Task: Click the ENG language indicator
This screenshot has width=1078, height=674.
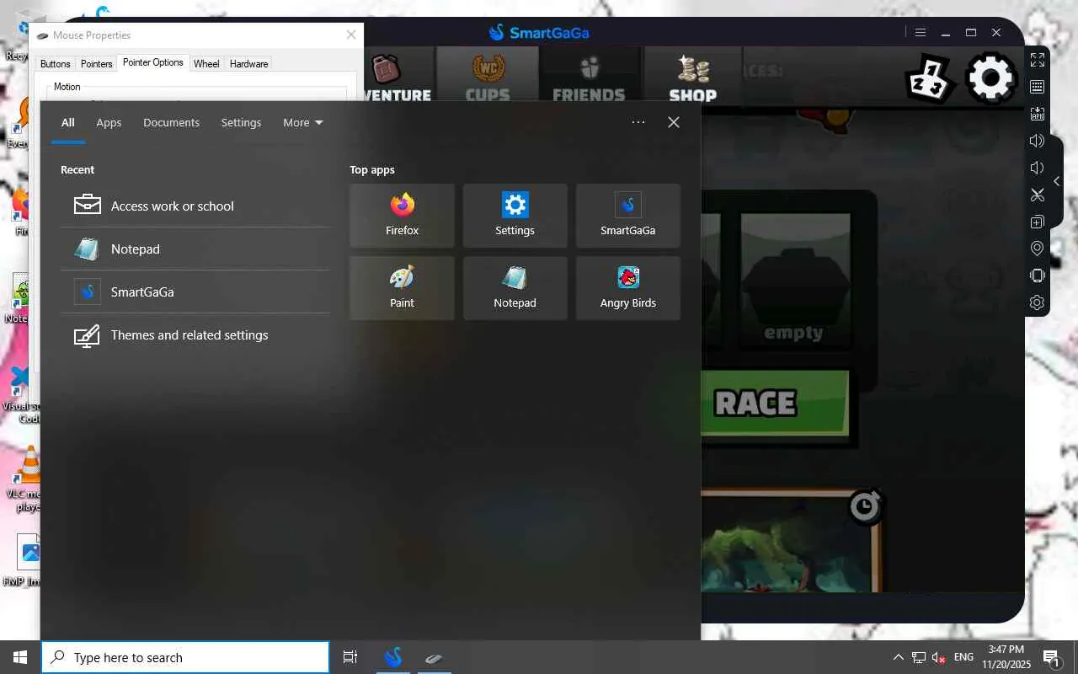Action: [x=963, y=657]
